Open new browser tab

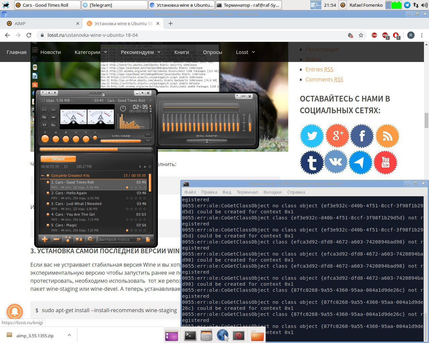click(x=171, y=23)
